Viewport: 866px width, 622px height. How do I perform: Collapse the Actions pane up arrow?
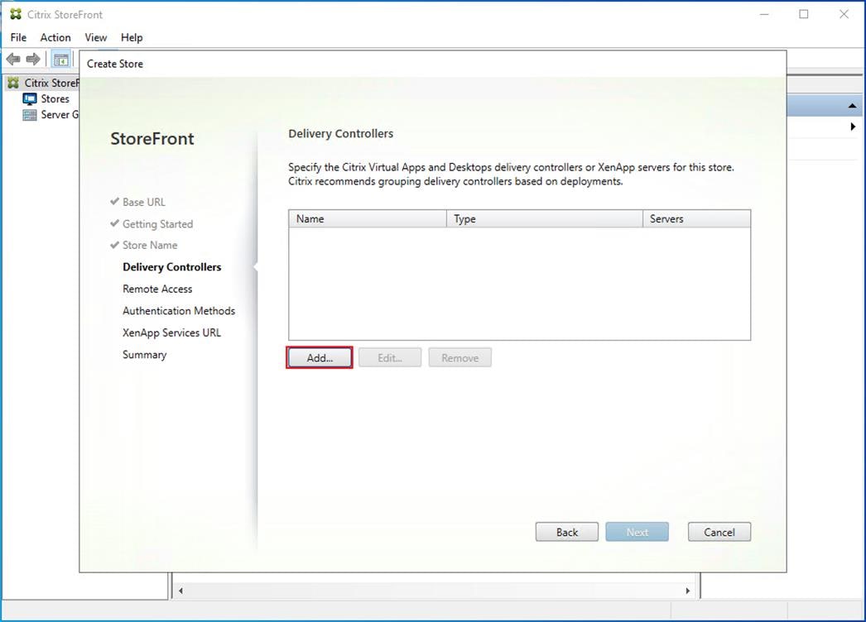coord(852,105)
